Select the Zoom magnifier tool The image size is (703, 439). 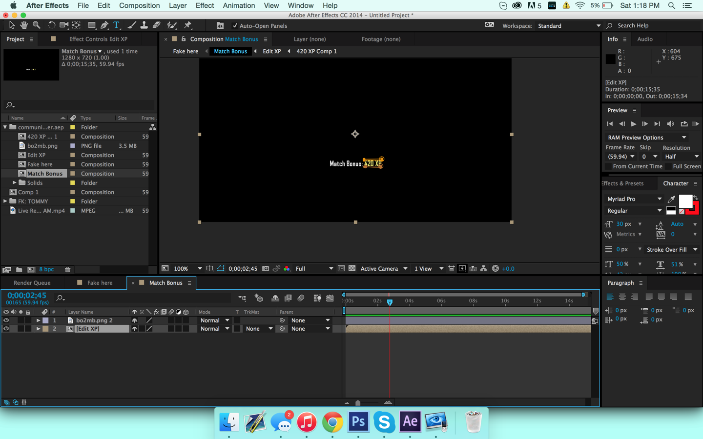point(37,25)
